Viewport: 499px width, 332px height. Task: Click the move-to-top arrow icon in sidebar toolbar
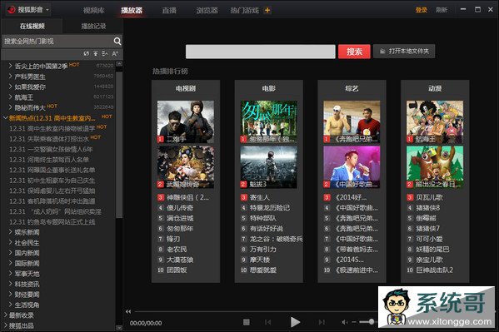click(x=96, y=54)
